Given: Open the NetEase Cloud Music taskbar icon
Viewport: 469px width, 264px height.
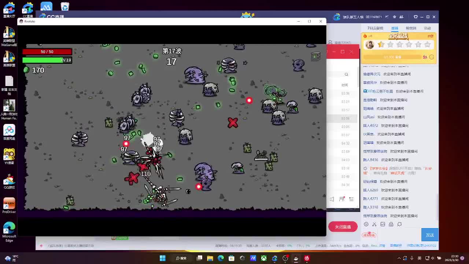Looking at the screenshot, I should (307, 258).
